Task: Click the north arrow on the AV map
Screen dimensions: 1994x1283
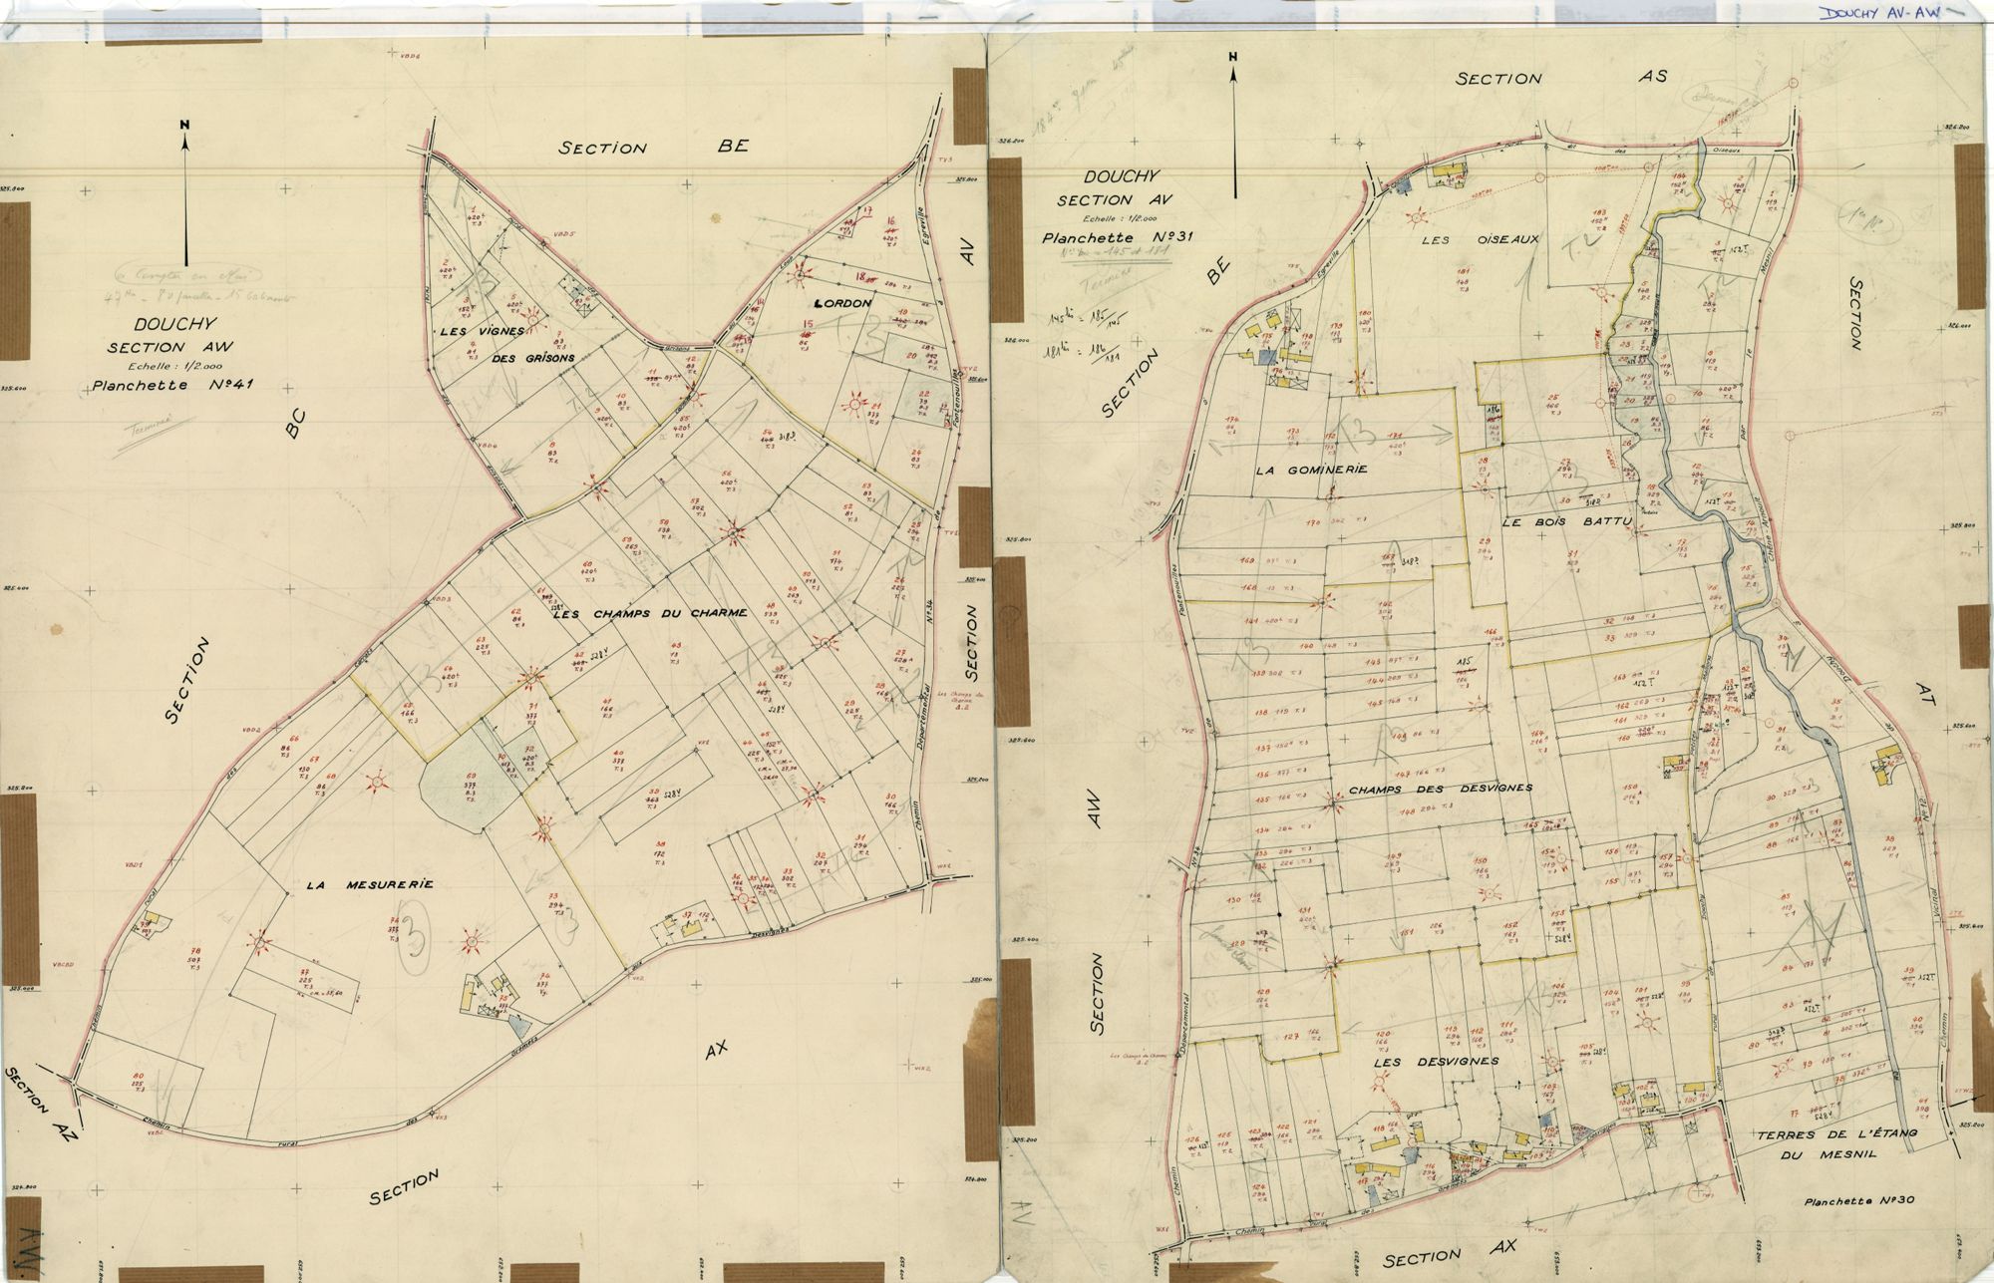Action: [1232, 125]
